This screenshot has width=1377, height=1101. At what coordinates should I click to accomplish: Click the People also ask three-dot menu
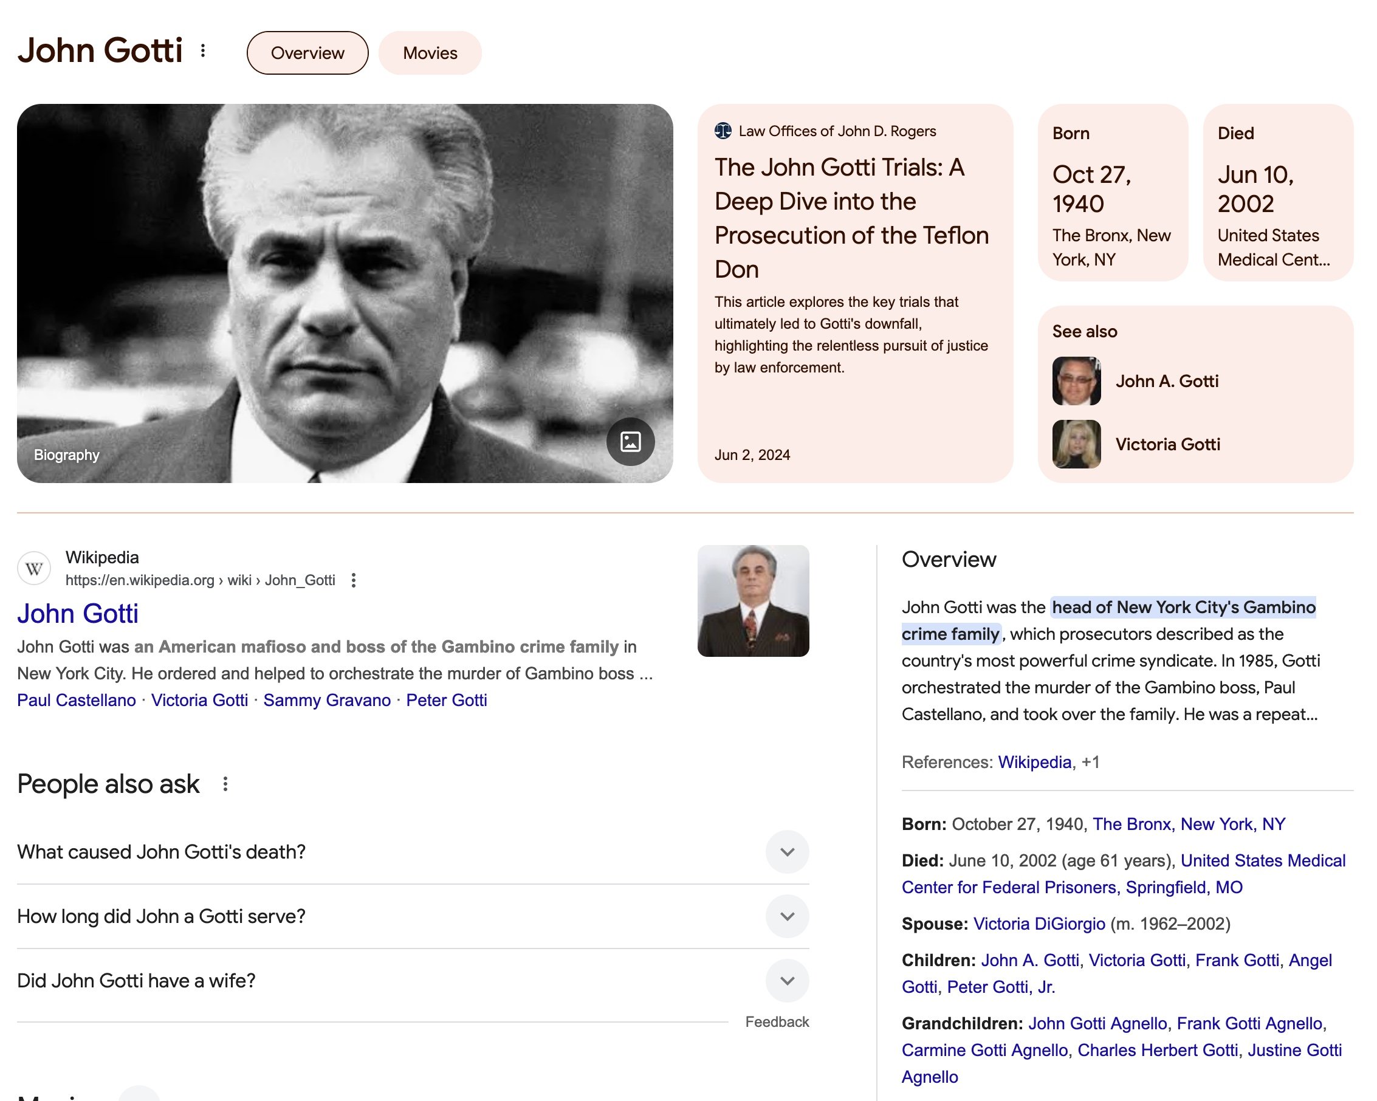(x=225, y=784)
